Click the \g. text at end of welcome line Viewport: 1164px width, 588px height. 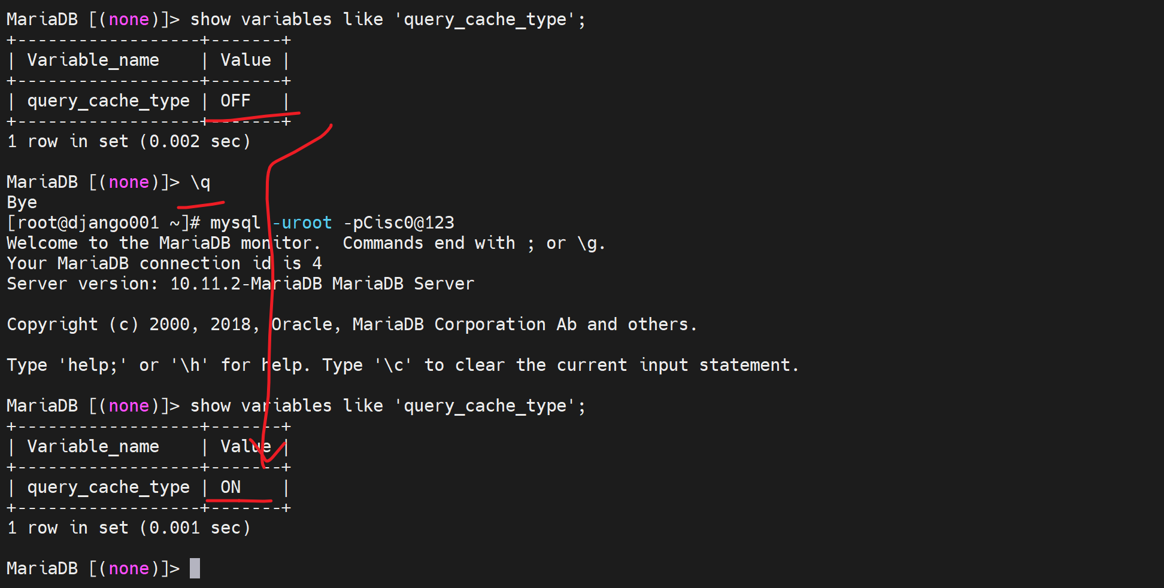(x=592, y=243)
